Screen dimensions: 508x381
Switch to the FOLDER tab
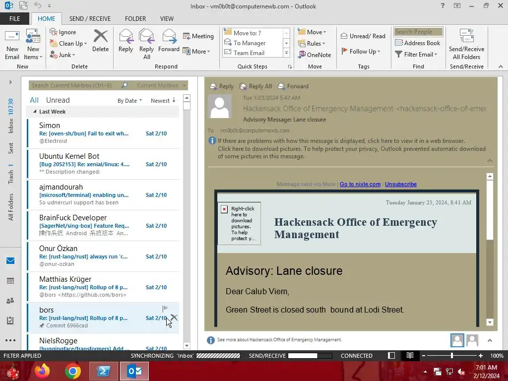[x=135, y=18]
